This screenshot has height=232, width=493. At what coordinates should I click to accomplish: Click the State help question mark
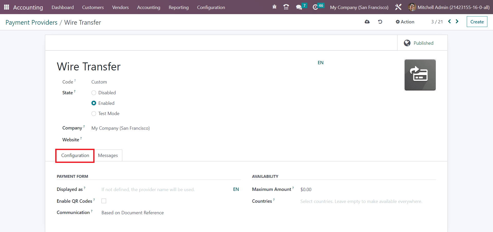click(x=75, y=91)
